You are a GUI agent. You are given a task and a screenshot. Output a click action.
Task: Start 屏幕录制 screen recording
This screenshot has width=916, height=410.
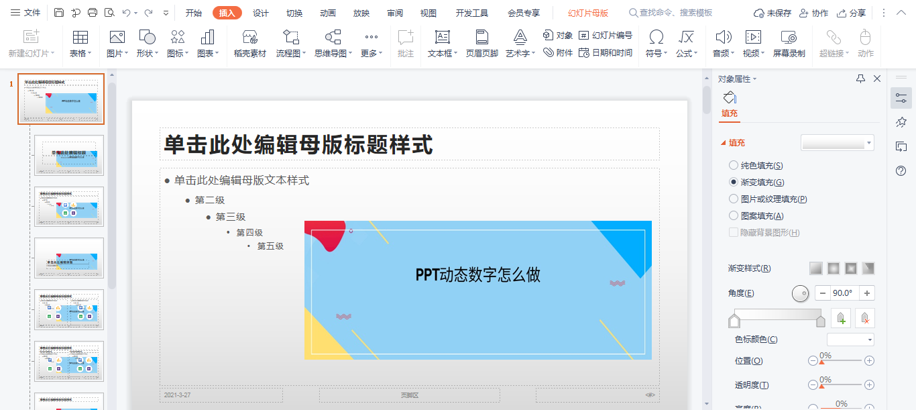(x=789, y=37)
